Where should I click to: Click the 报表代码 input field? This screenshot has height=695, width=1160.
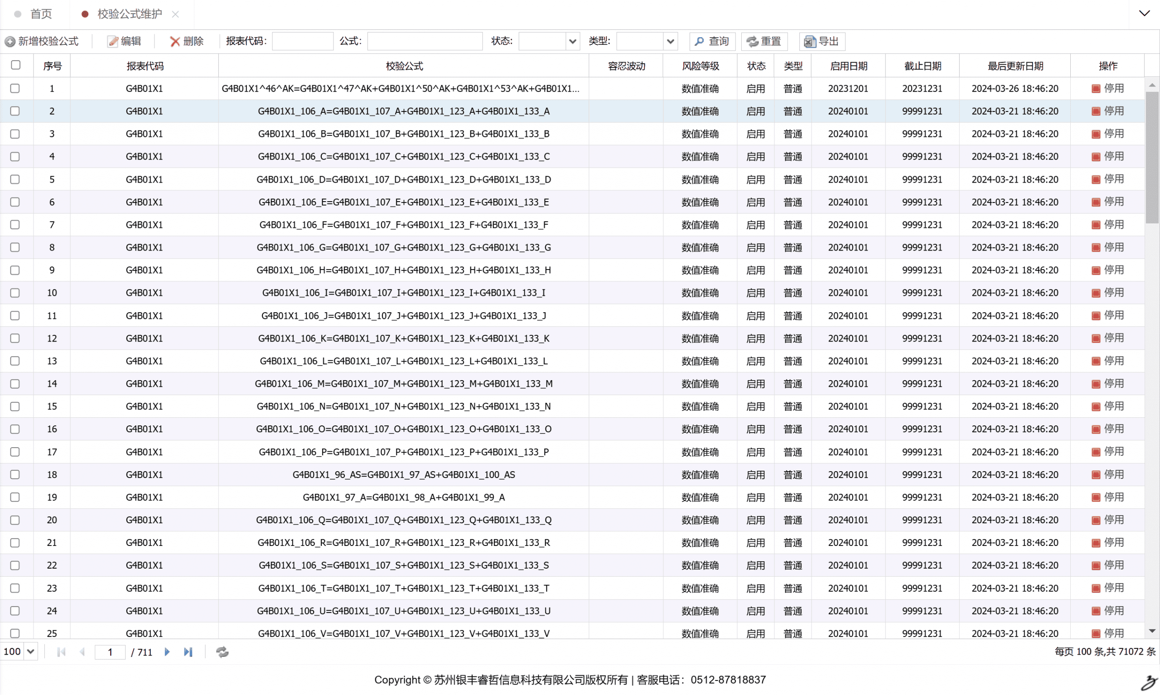pyautogui.click(x=303, y=41)
